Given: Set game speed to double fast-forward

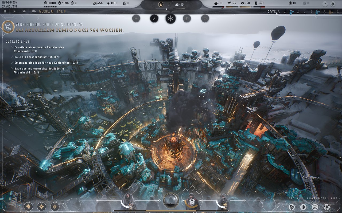Looking at the screenshot, I should 24,11.
